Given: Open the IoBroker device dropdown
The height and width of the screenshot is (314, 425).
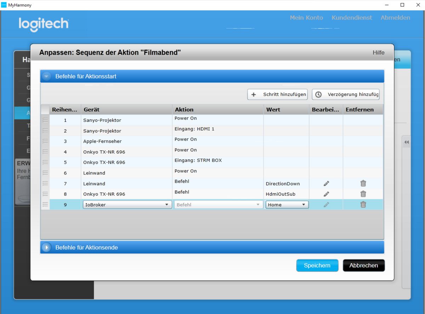Looking at the screenshot, I should [x=127, y=205].
